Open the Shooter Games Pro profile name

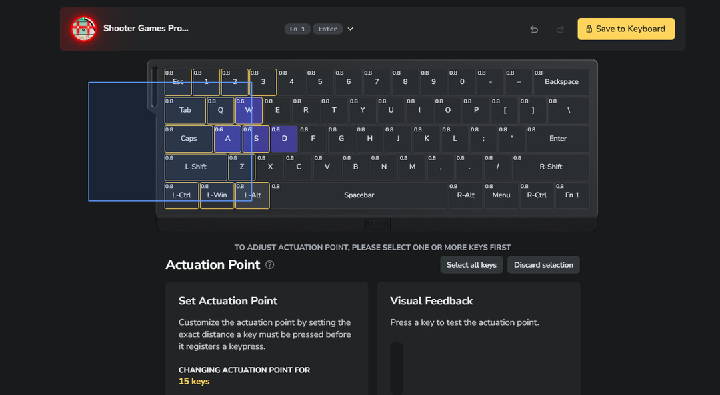(x=146, y=29)
